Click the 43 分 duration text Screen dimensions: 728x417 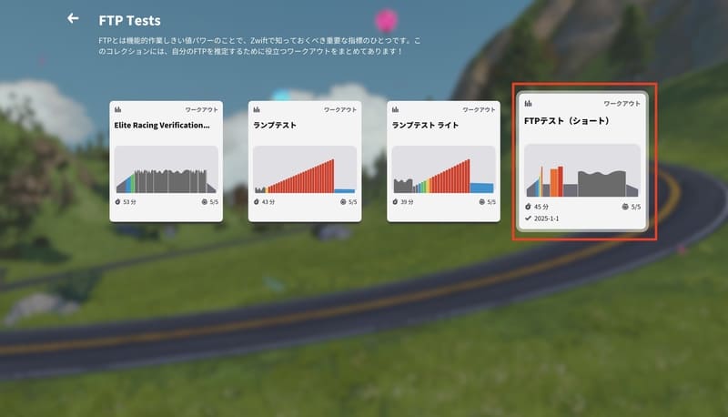click(268, 202)
